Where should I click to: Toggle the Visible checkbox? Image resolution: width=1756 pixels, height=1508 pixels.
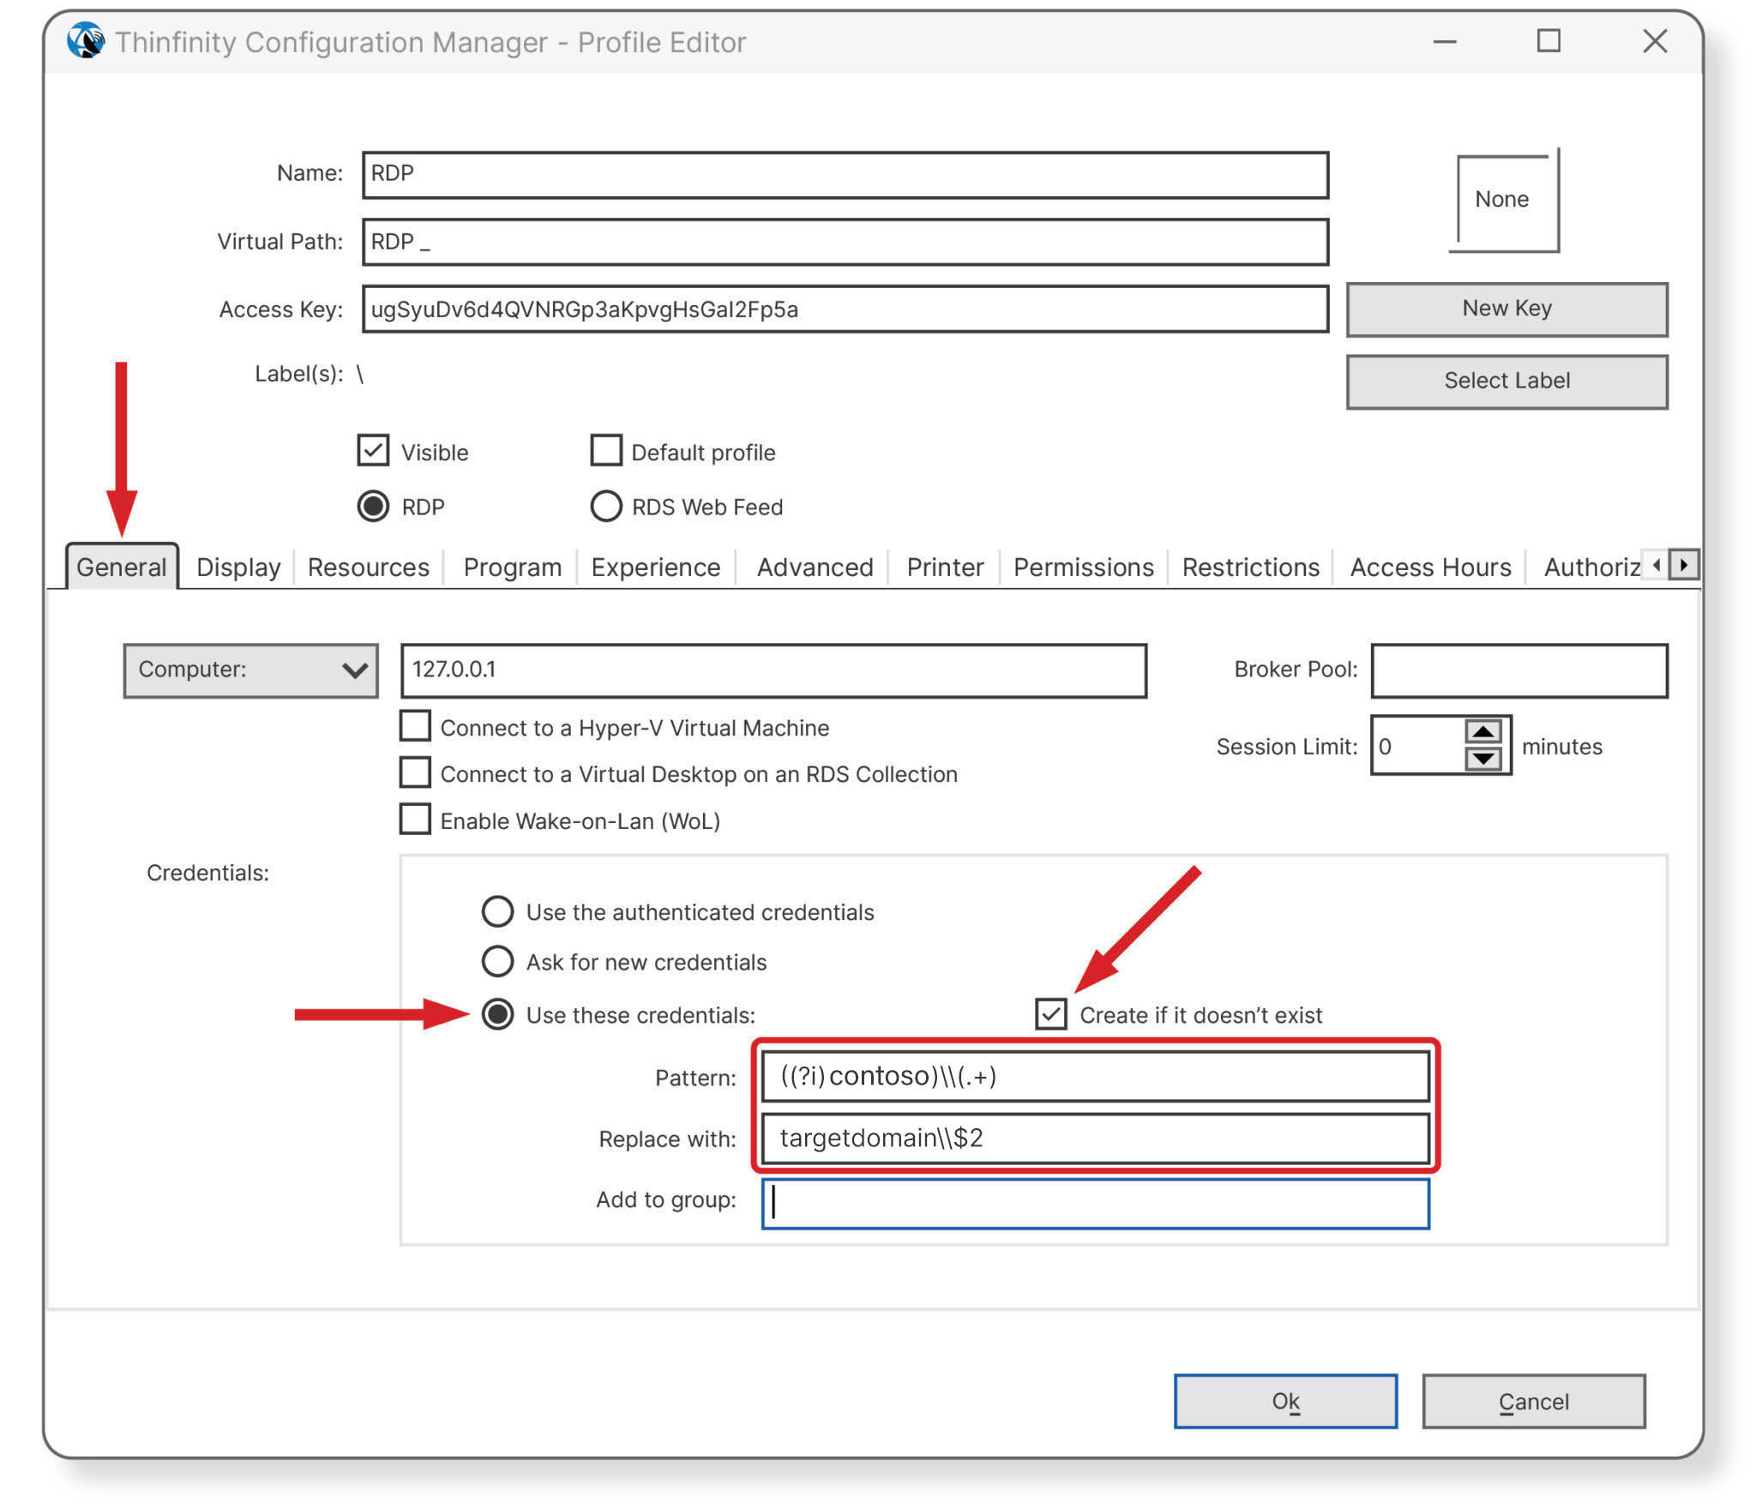tap(373, 451)
